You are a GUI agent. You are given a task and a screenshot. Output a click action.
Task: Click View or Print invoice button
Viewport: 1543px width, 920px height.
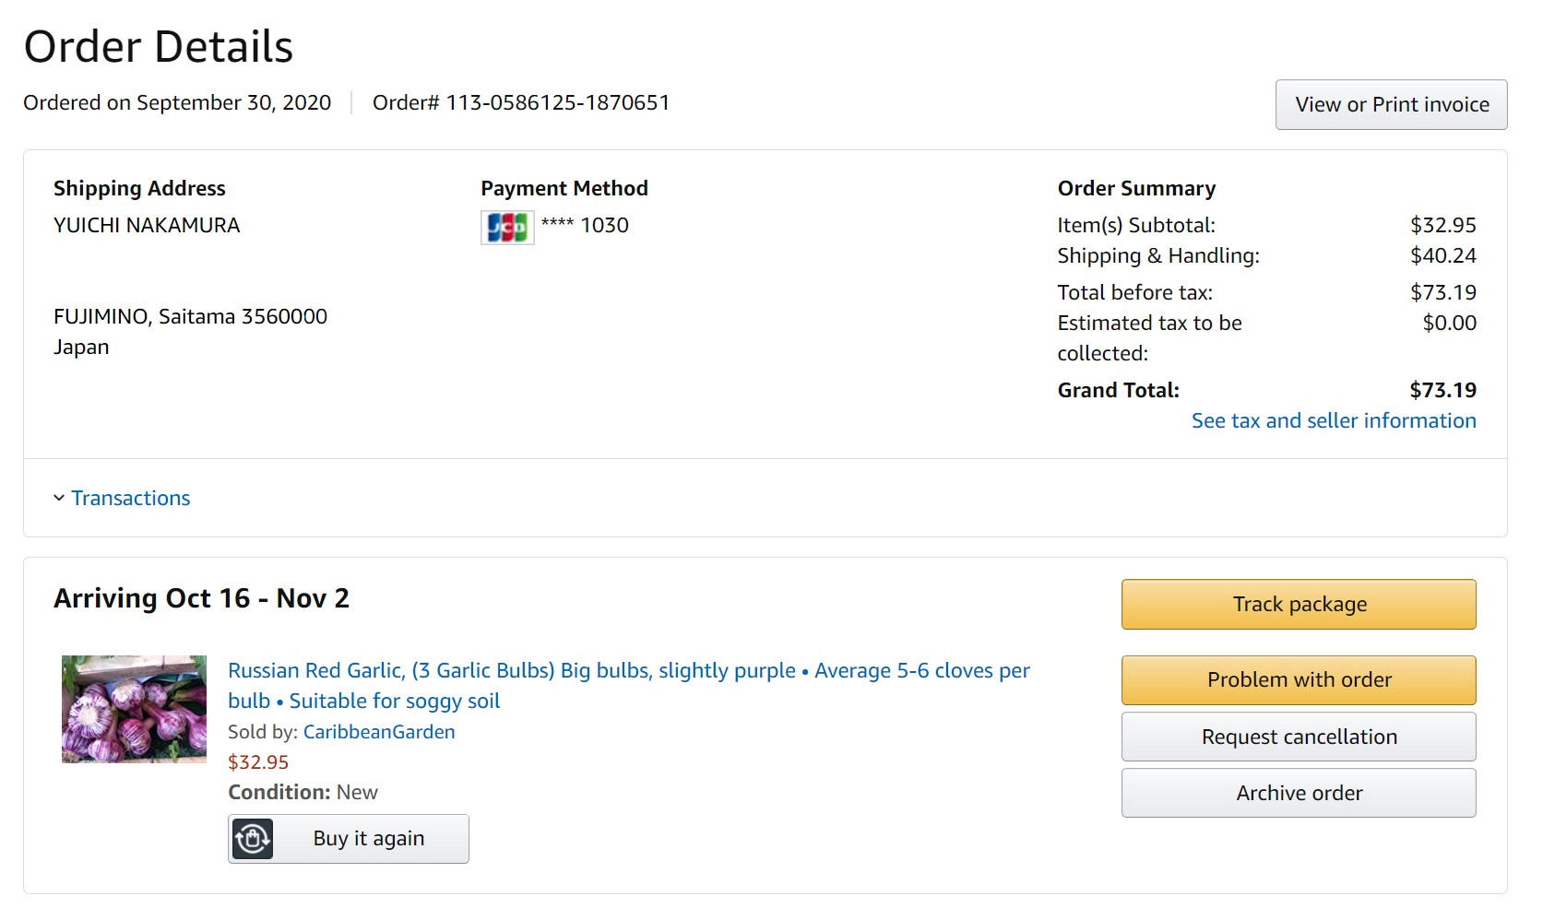[1391, 104]
